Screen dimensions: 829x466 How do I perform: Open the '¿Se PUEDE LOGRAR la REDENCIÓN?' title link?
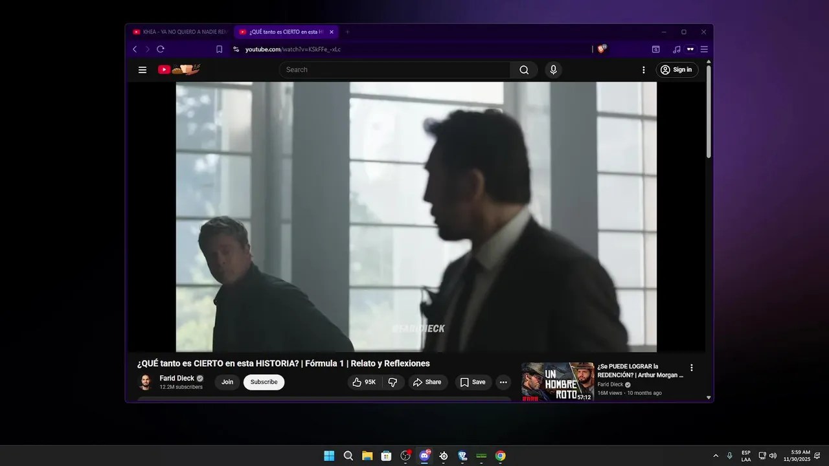coord(640,371)
